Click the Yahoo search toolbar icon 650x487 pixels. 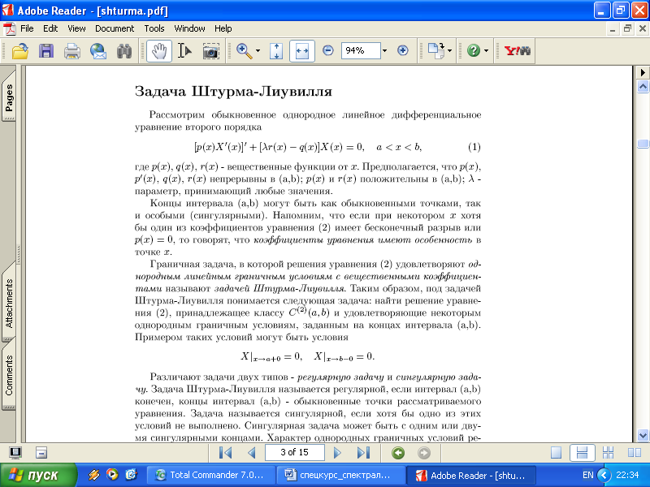pos(518,50)
